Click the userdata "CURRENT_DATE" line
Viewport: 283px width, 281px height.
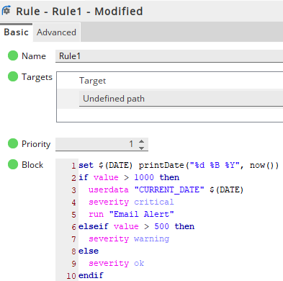[x=166, y=189]
